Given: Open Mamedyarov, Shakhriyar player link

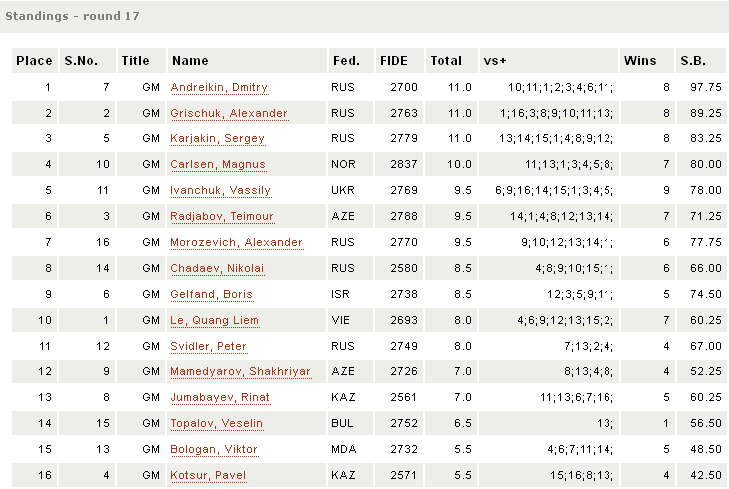Looking at the screenshot, I should click(x=240, y=372).
